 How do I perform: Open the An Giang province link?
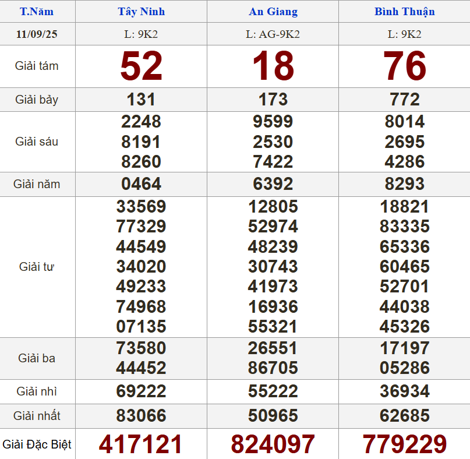pyautogui.click(x=273, y=12)
